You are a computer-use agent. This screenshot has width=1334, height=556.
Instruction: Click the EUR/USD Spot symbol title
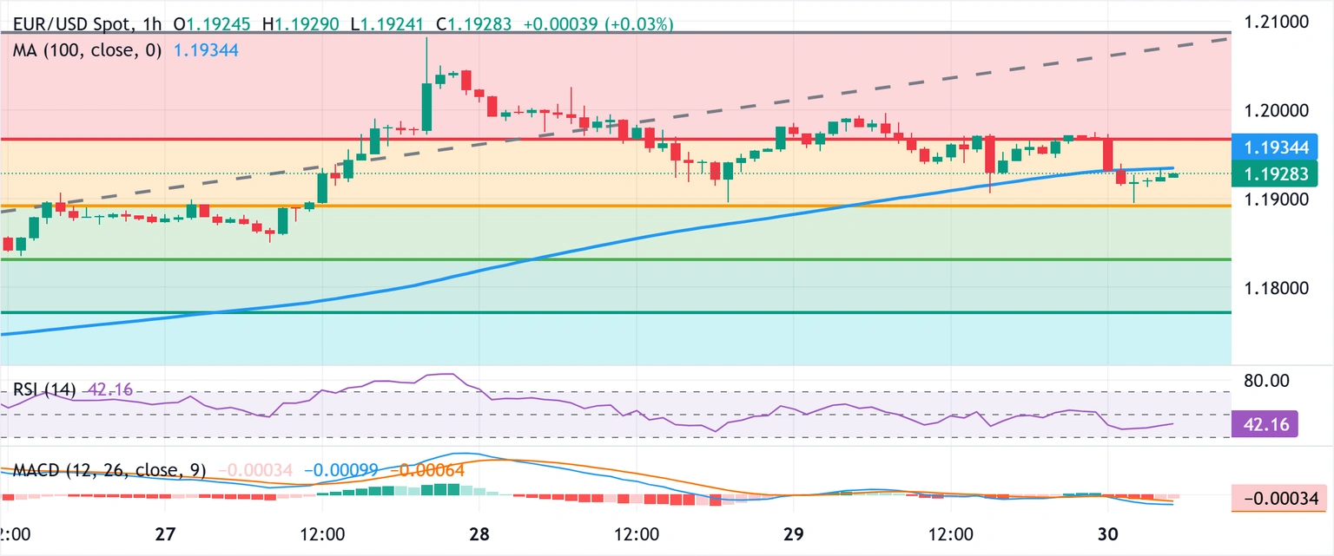(73, 25)
